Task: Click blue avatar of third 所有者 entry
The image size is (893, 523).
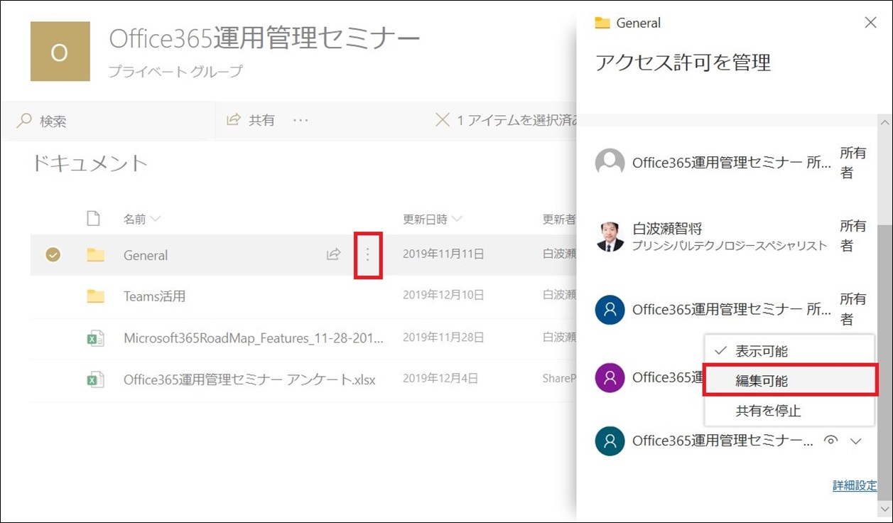Action: (610, 310)
